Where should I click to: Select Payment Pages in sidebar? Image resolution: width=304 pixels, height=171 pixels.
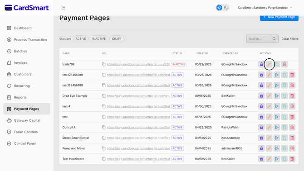tap(27, 109)
